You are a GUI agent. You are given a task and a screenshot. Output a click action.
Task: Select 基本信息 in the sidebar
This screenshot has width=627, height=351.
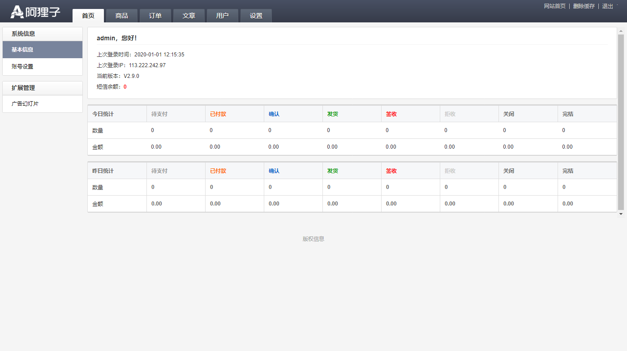[x=43, y=50]
